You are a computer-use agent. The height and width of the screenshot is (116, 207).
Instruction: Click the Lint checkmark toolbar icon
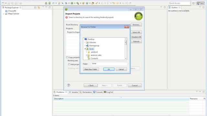(53, 3)
